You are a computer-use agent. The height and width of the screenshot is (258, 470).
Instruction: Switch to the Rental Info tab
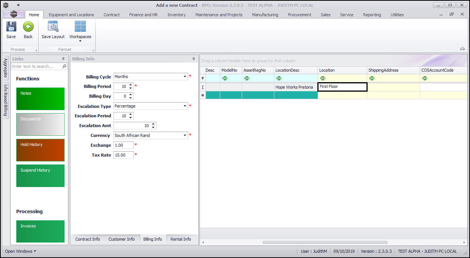click(x=181, y=239)
